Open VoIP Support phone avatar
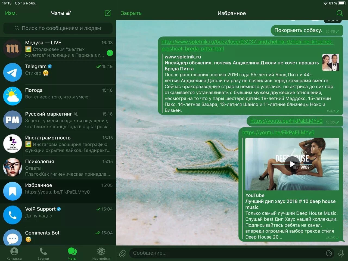 coord(13,215)
